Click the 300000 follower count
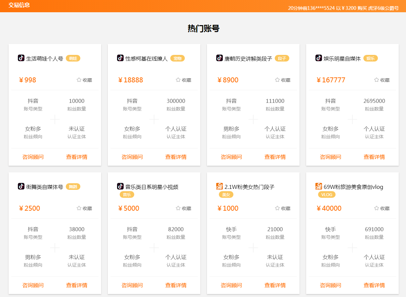This screenshot has width=406, height=297. coord(176,101)
